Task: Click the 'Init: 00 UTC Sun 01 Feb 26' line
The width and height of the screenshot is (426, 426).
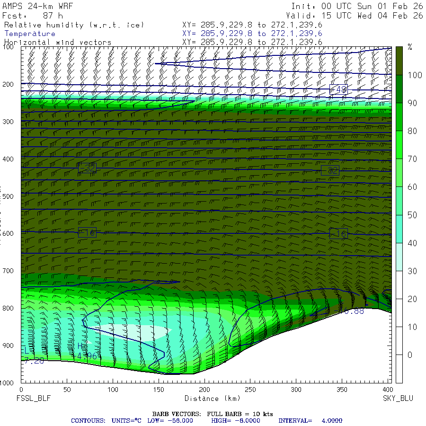Action: [357, 6]
